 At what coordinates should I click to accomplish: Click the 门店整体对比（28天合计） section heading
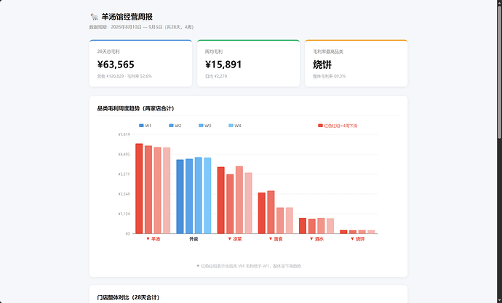128,297
